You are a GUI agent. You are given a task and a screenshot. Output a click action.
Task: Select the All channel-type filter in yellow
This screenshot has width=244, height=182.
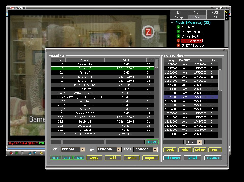pyautogui.click(x=226, y=12)
